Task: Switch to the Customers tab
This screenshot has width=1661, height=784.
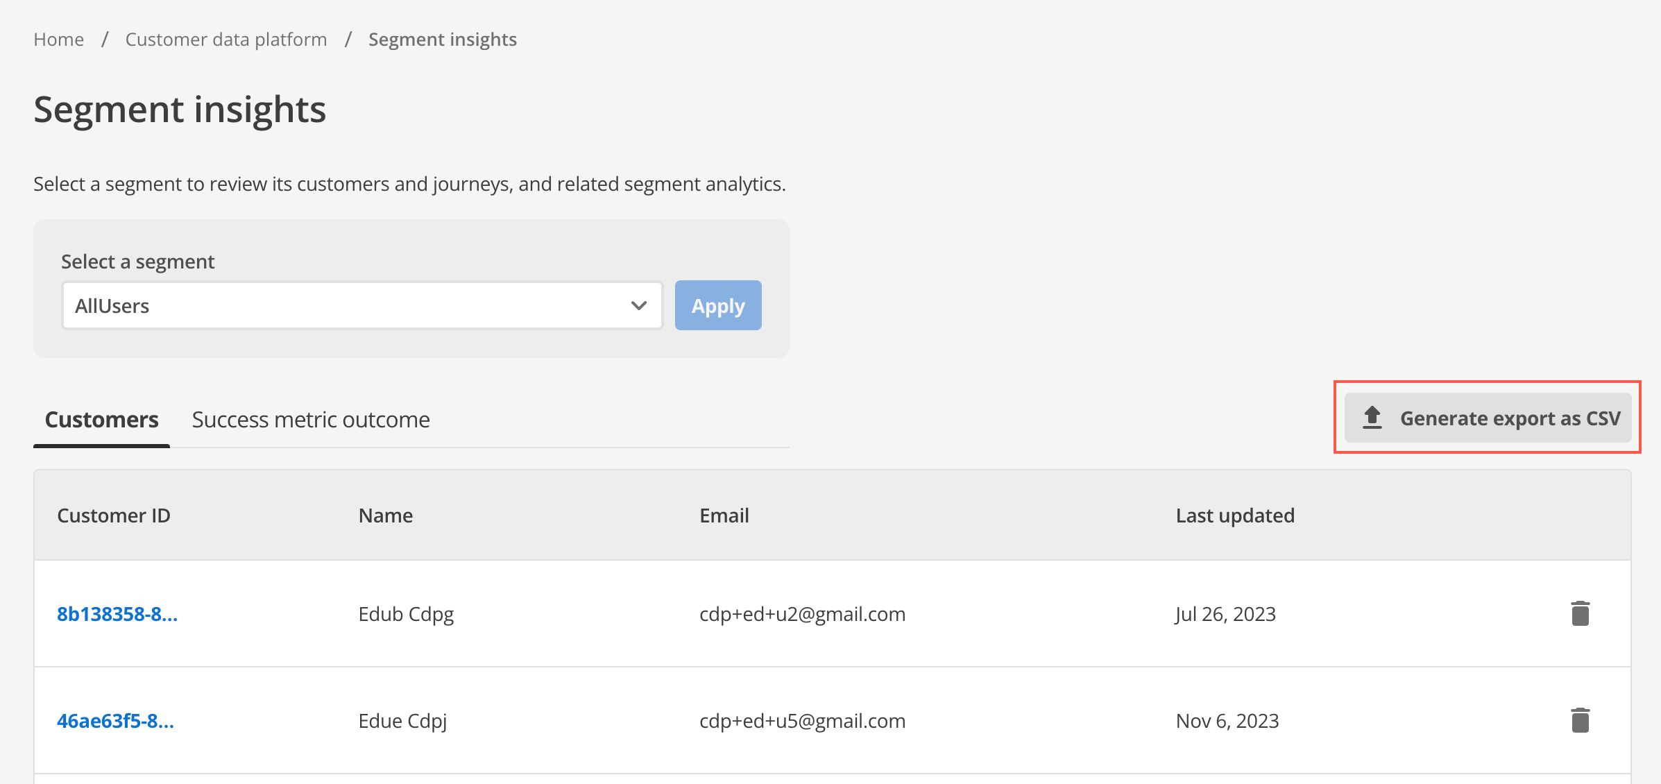Action: (x=101, y=420)
